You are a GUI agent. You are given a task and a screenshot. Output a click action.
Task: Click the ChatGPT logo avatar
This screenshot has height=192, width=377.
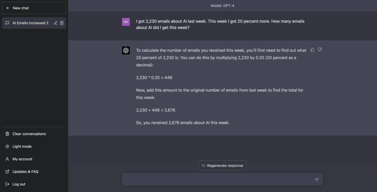(126, 51)
